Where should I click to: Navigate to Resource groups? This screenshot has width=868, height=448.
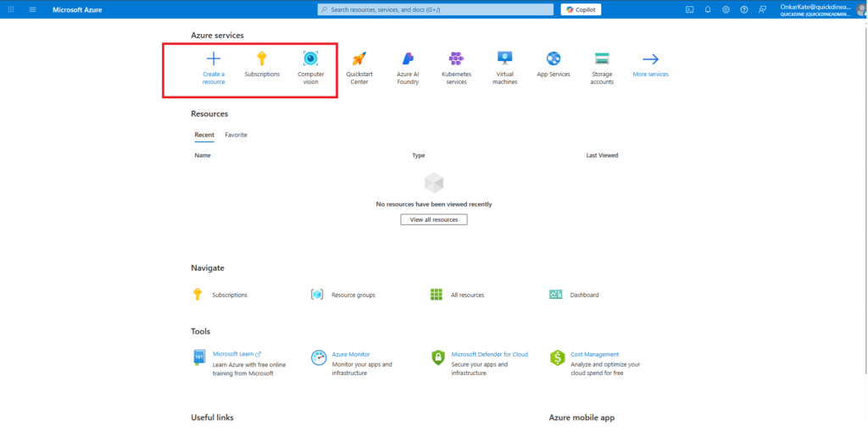point(353,295)
